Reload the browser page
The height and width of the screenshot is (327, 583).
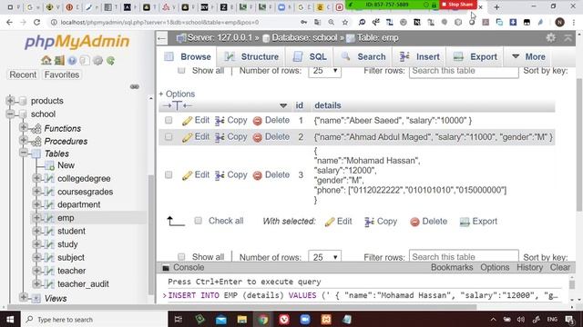point(36,22)
